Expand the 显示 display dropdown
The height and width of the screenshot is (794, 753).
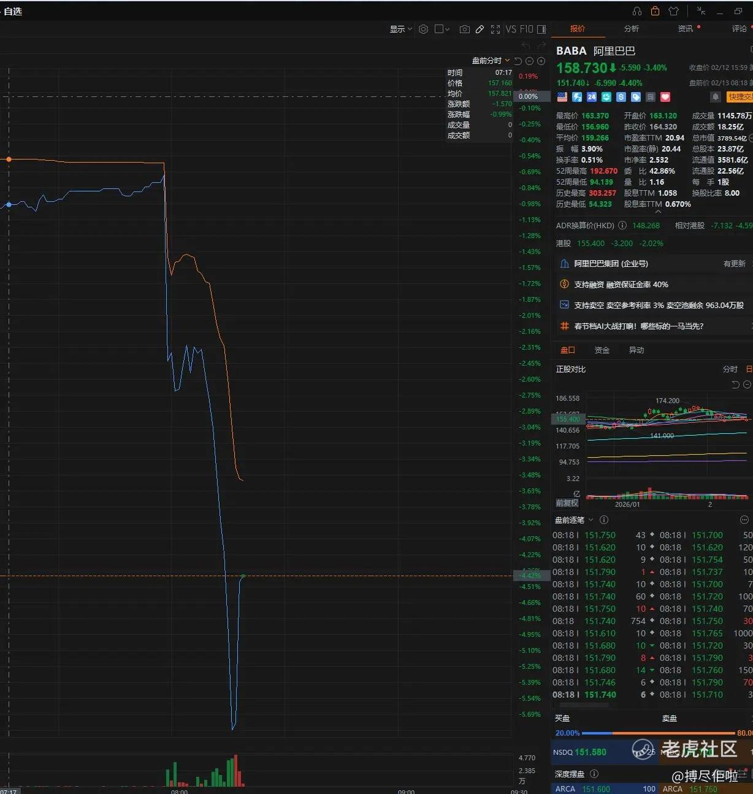[401, 29]
